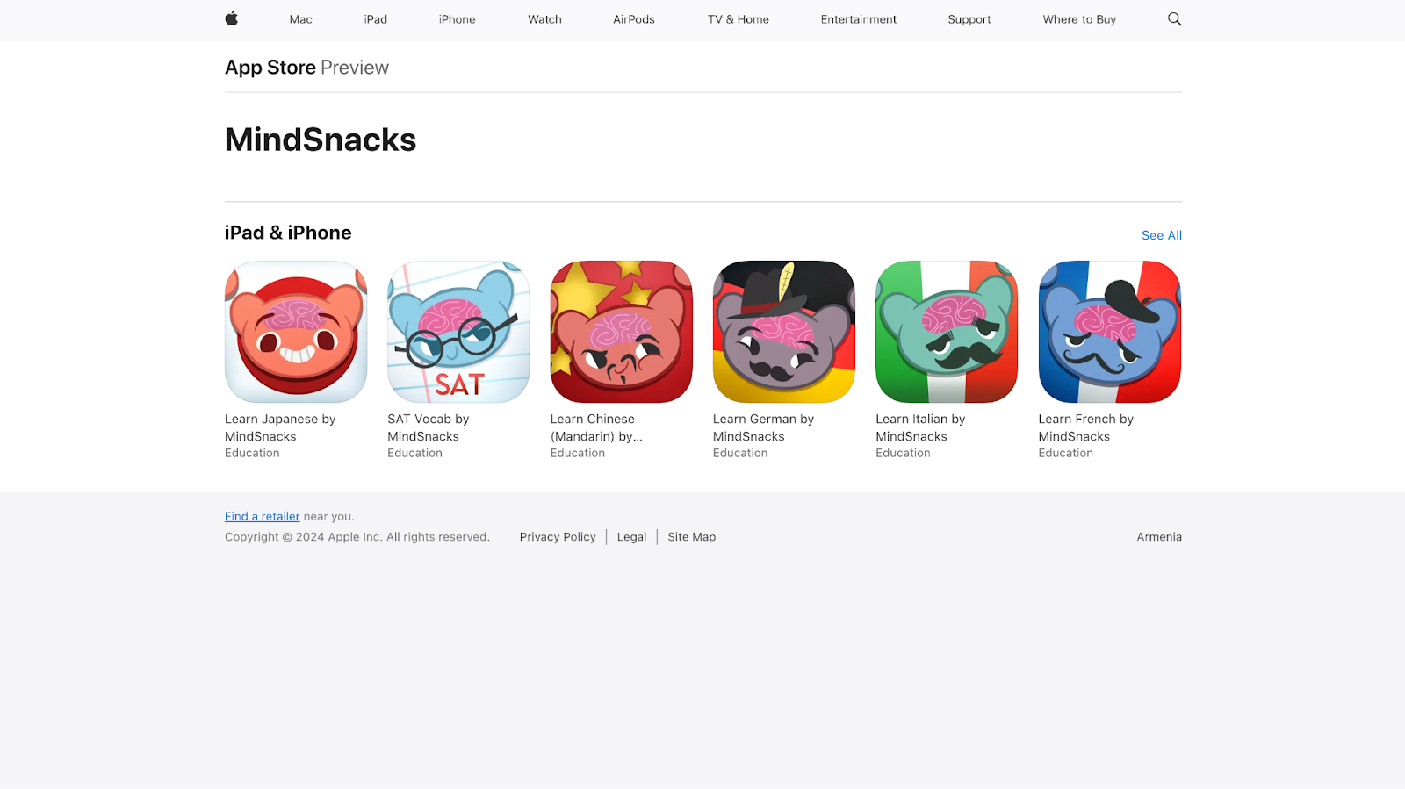
Task: Open the Privacy Policy link
Action: [x=558, y=537]
